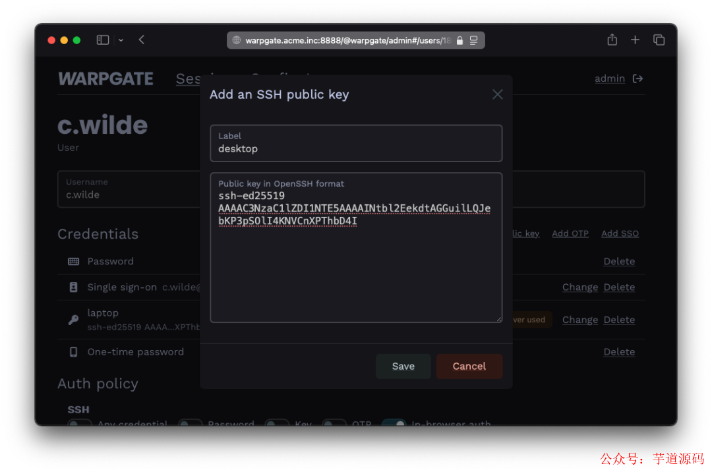The height and width of the screenshot is (472, 712).
Task: Click the keyboard icon beside Password
Action: click(73, 262)
